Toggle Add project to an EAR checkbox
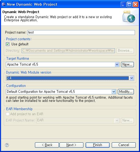The image size is (140, 152). coord(7,114)
